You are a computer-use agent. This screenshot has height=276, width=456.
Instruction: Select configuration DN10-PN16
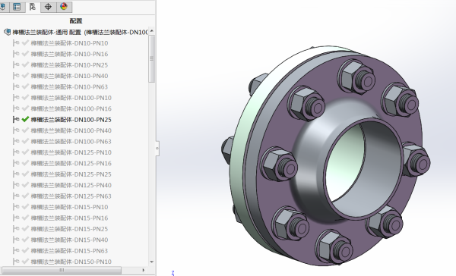[x=69, y=54]
